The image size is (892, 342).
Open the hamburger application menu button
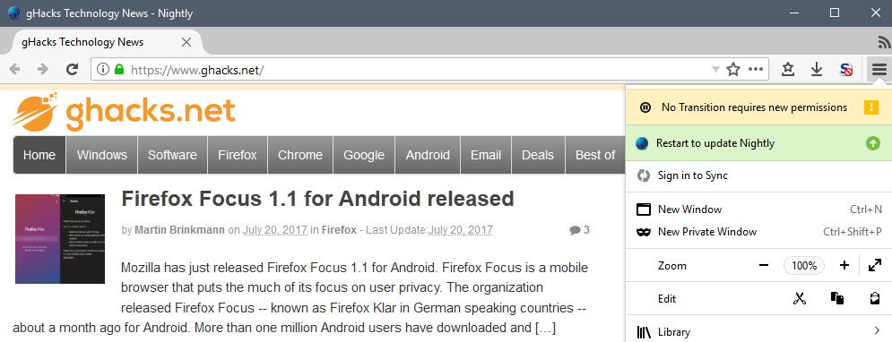(879, 69)
